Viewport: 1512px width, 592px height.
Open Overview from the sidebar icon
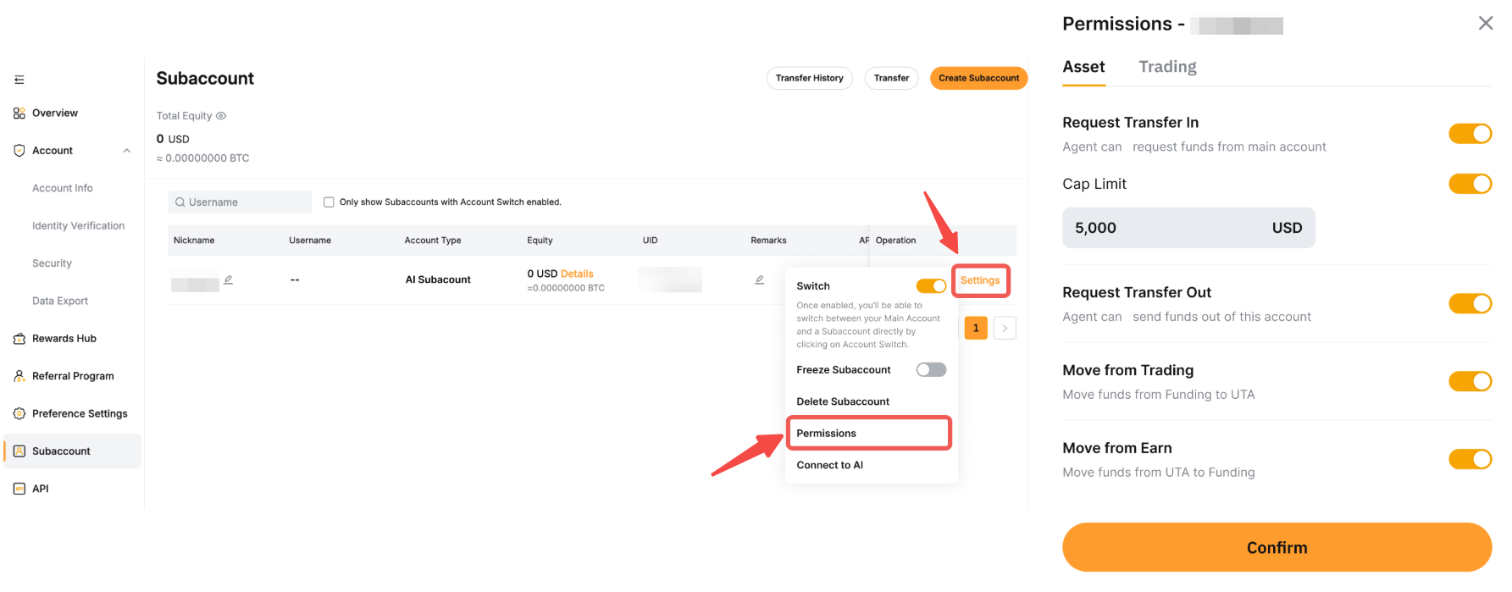coord(19,113)
